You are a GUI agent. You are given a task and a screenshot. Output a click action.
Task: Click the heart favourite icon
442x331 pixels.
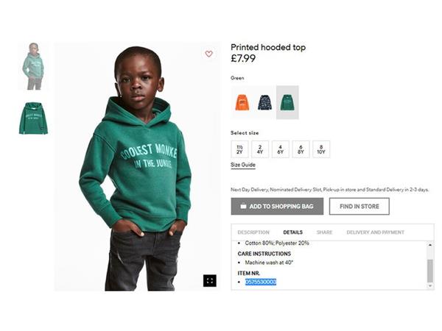coord(208,54)
